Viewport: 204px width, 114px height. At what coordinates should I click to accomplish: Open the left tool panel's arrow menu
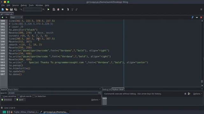(x=100, y=89)
